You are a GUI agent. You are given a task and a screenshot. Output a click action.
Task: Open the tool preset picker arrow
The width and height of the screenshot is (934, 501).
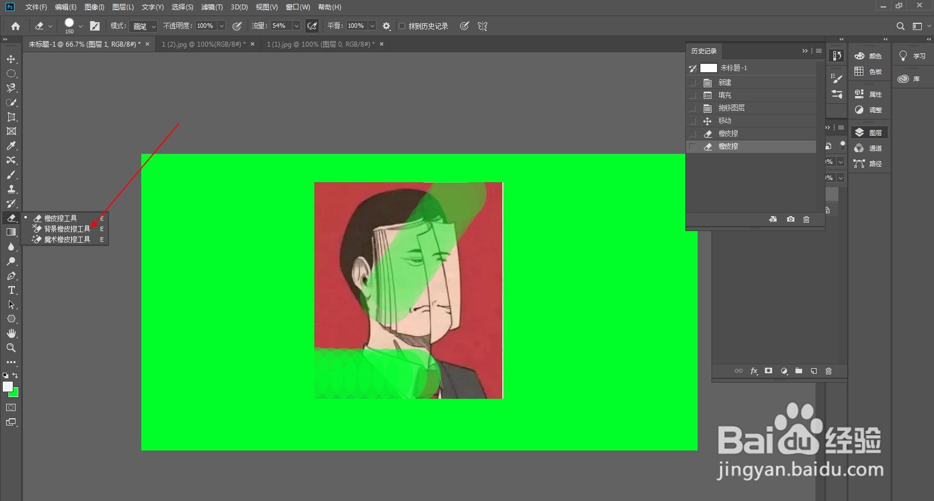[50, 26]
